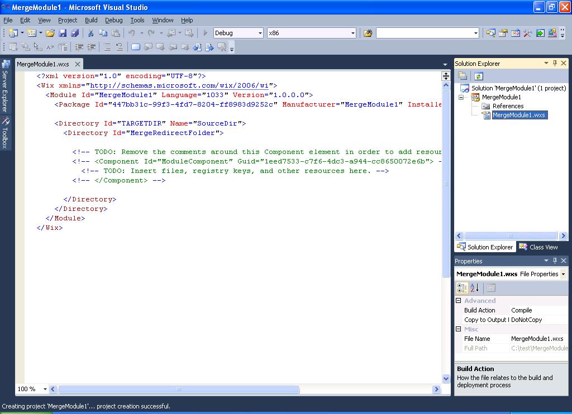Switch properties to Categorized view

[x=462, y=288]
